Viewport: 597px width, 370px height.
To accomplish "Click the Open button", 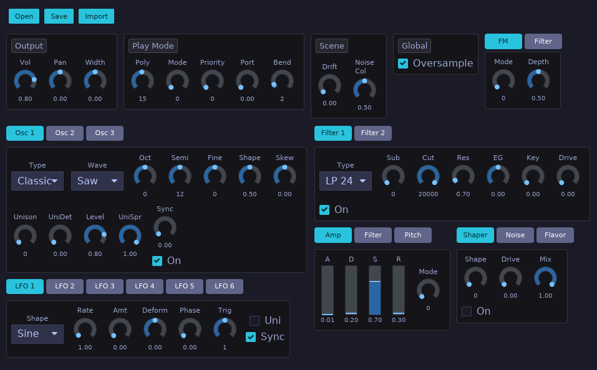I will (24, 16).
